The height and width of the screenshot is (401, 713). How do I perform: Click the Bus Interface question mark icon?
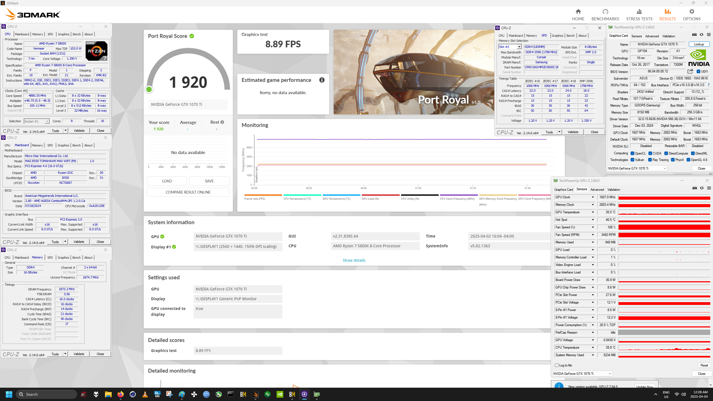coord(709,85)
